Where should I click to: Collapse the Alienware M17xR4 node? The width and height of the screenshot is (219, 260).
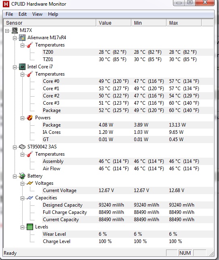[15, 38]
